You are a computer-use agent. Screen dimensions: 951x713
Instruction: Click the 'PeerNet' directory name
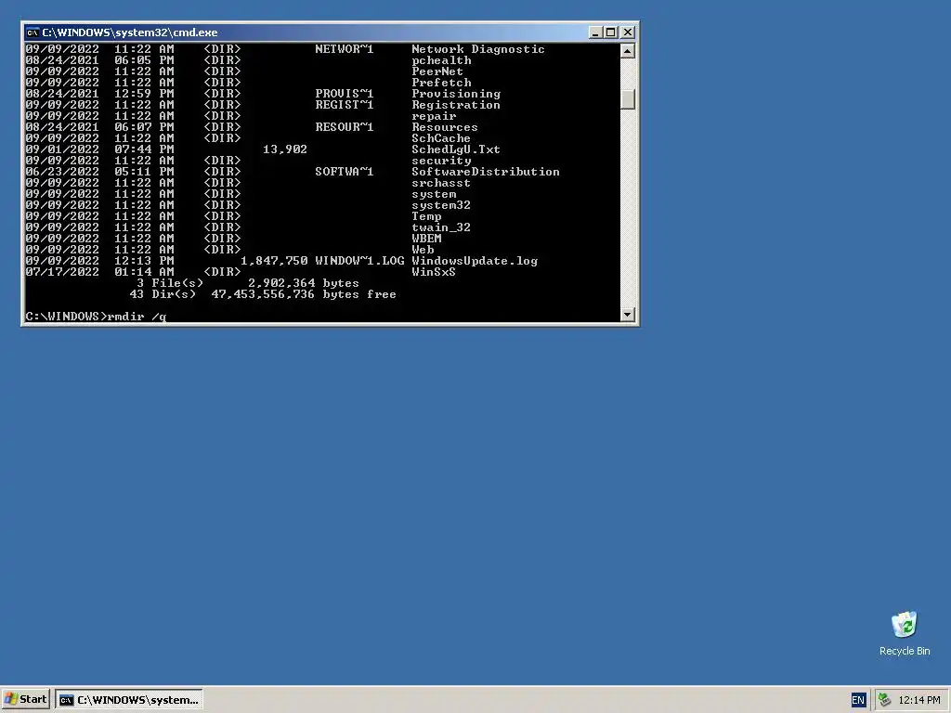pyautogui.click(x=437, y=71)
